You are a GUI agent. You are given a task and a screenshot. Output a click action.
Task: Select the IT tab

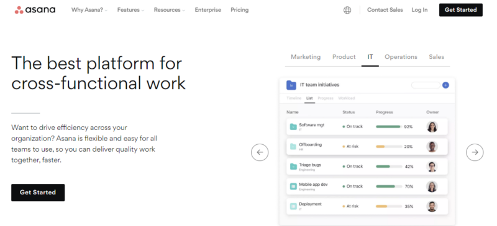click(370, 57)
